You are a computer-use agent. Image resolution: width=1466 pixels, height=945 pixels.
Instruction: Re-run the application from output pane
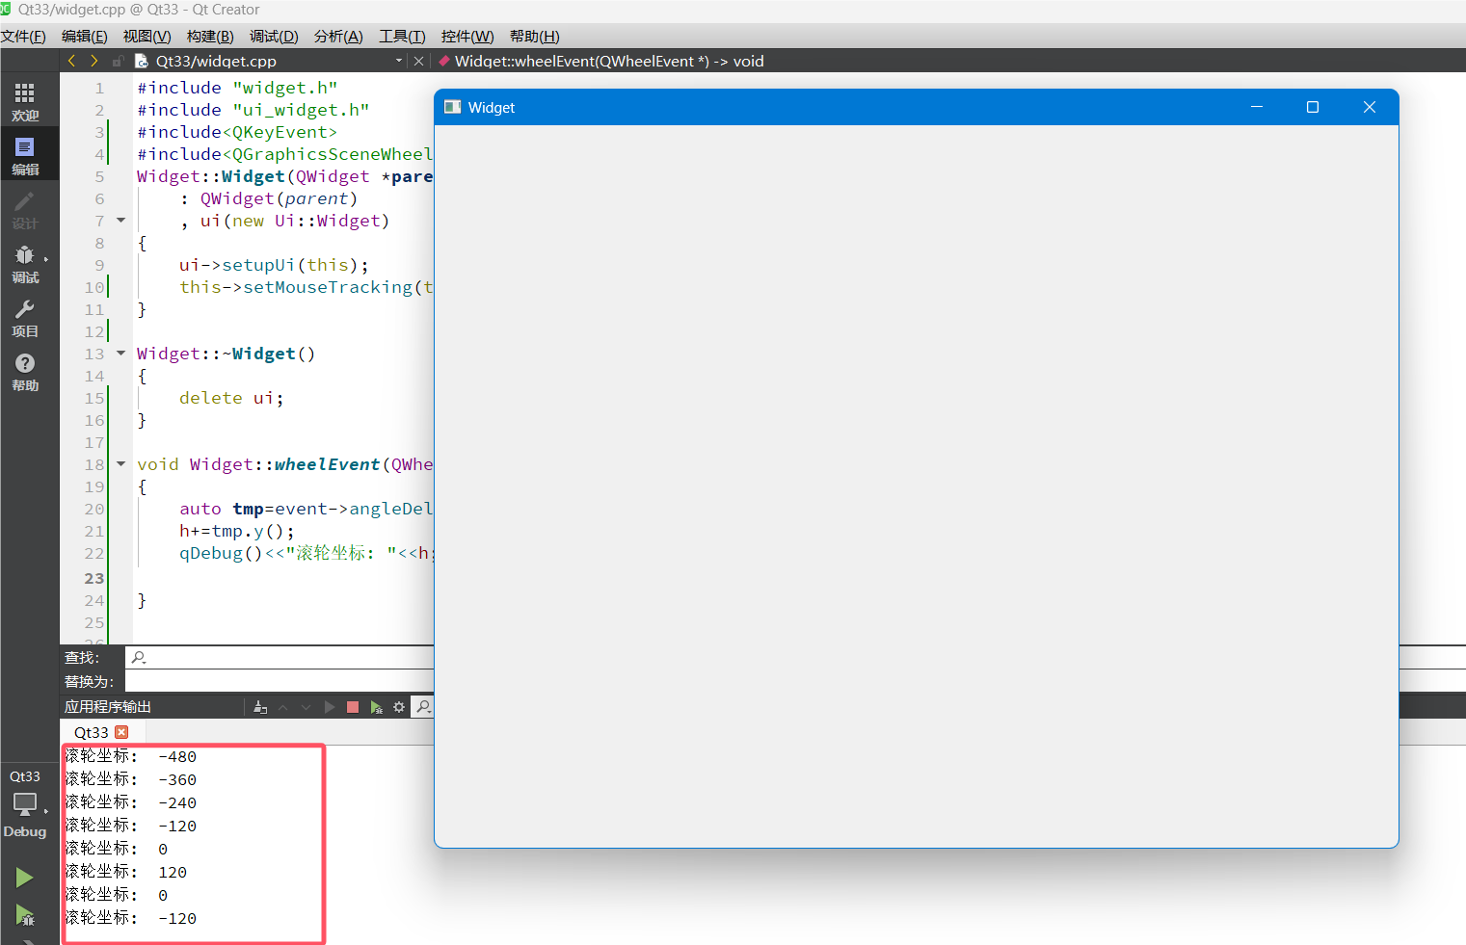[x=330, y=707]
